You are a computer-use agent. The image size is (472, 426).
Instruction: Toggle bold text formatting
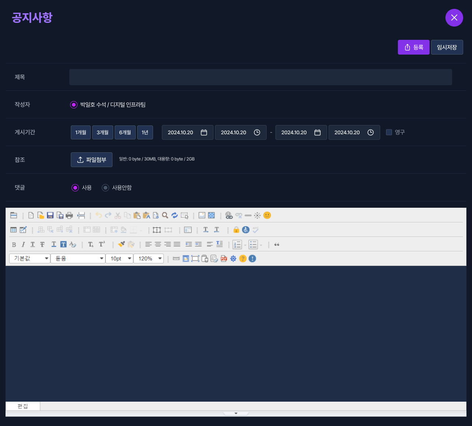pos(14,245)
